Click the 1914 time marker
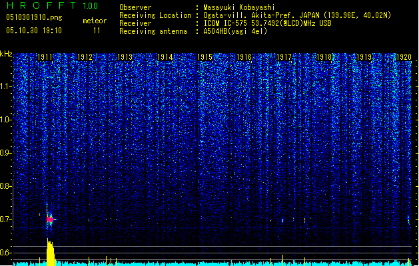The width and height of the screenshot is (419, 266). pyautogui.click(x=165, y=57)
